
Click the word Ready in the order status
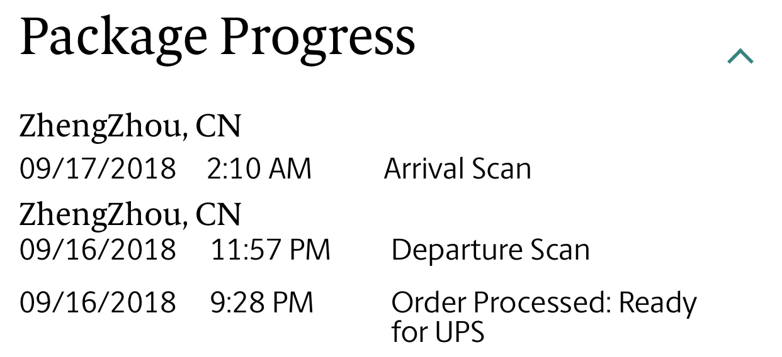658,304
